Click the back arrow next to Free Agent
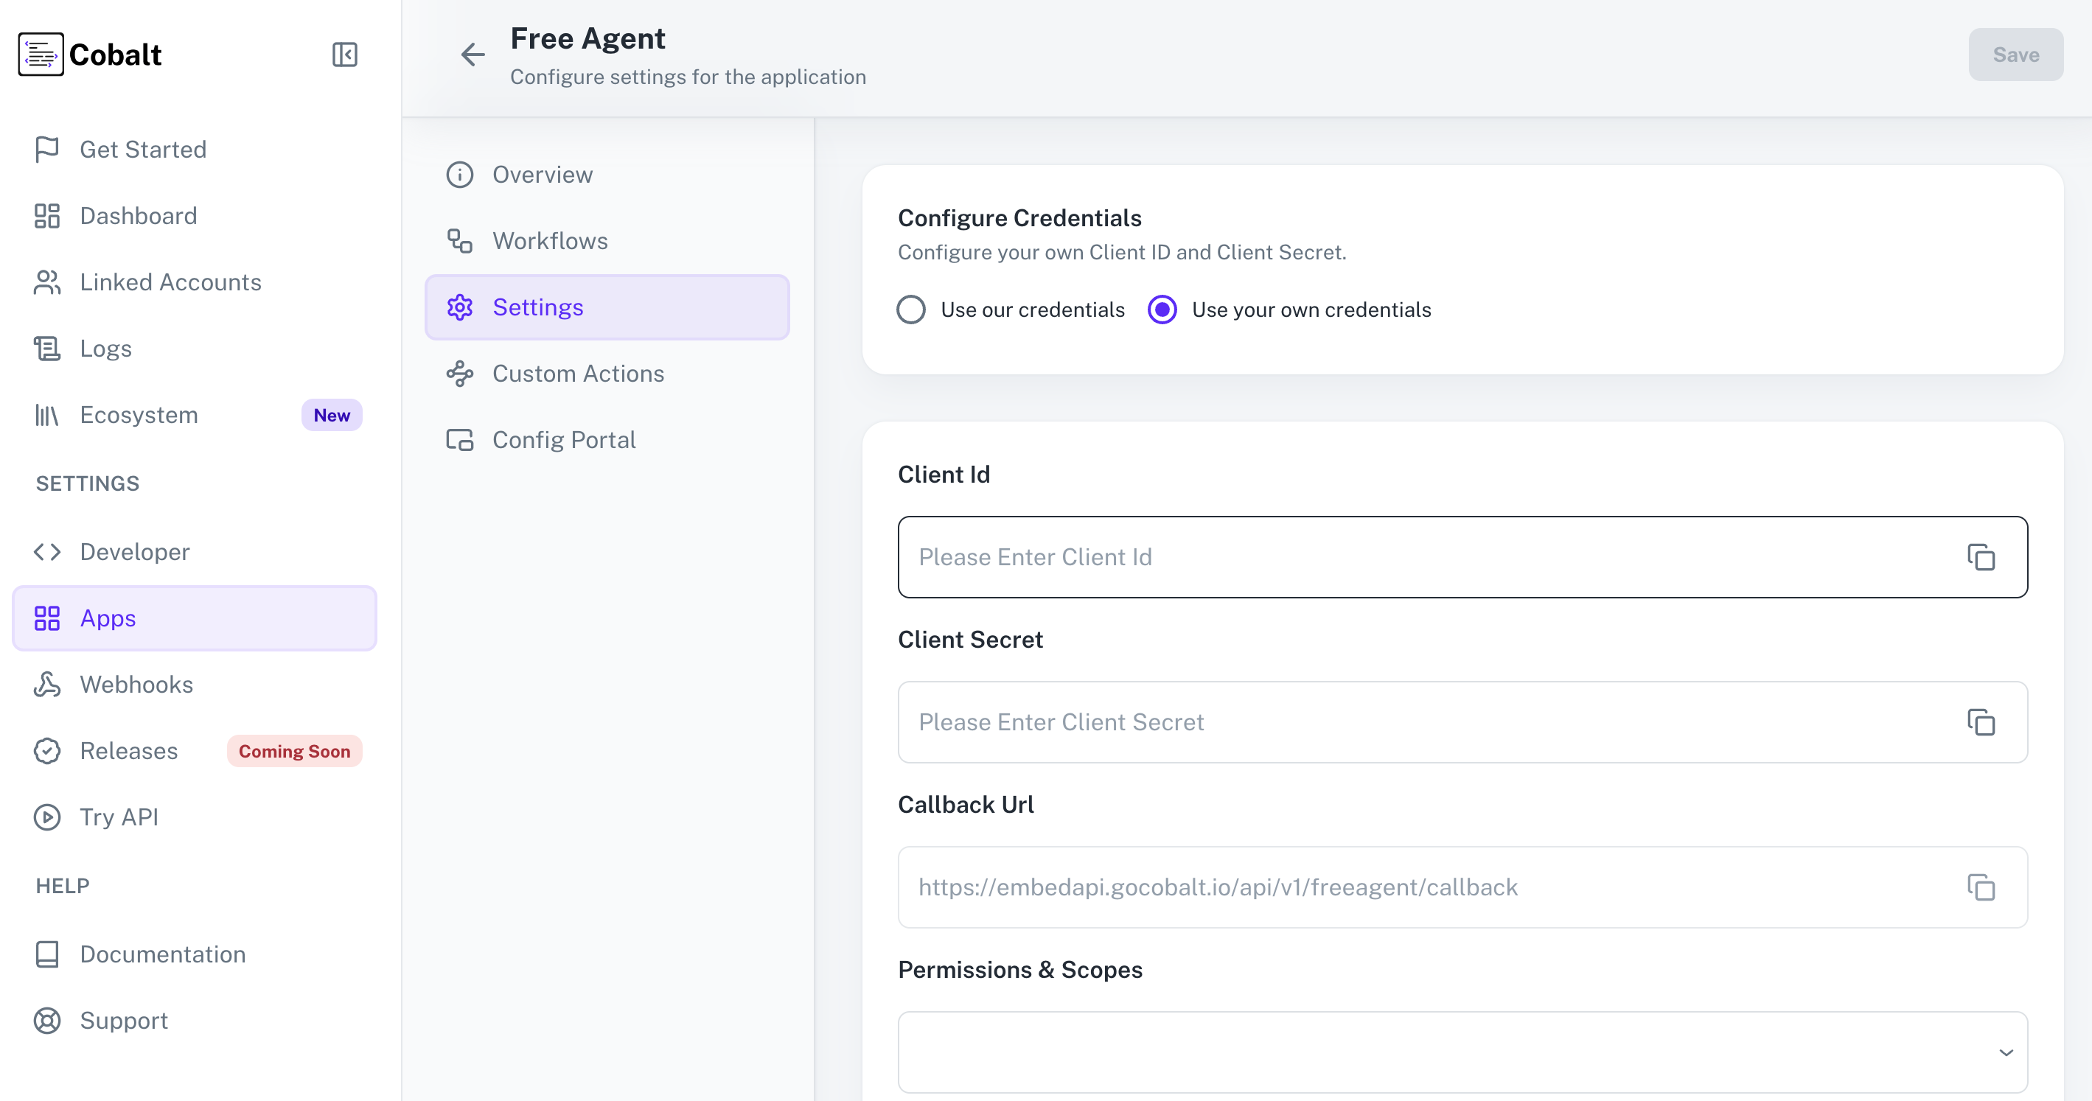Viewport: 2092px width, 1101px height. (x=473, y=55)
